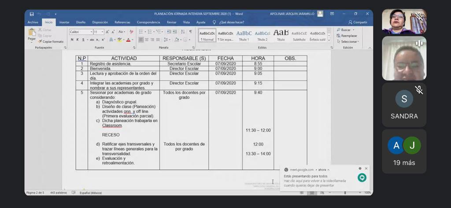Toggle show paragraph marks pilcrow

[x=190, y=32]
